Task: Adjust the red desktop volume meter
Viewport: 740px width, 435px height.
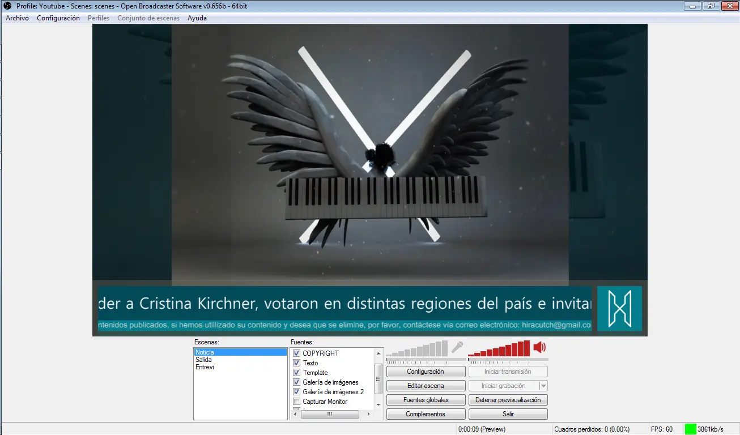Action: (499, 348)
